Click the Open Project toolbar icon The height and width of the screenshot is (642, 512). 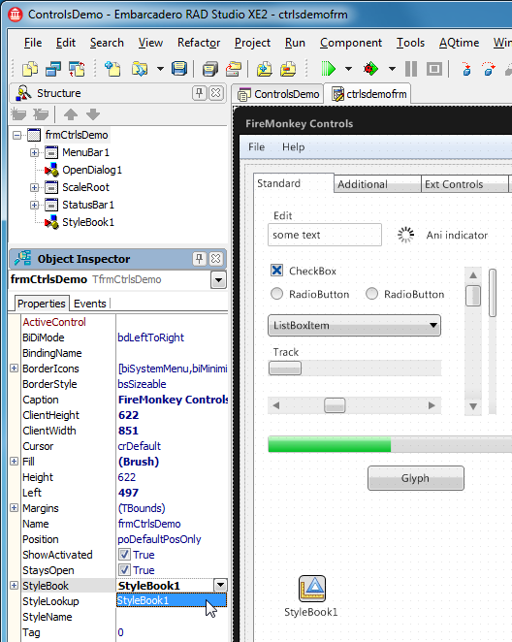click(234, 69)
